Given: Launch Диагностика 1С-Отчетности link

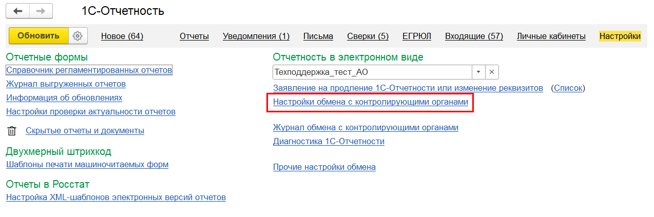Looking at the screenshot, I should pos(329,141).
